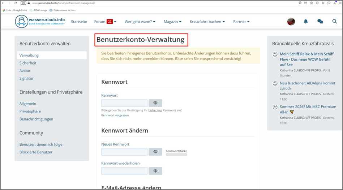343x190 pixels.
Task: Open the notifications bell
Action: click(x=306, y=22)
